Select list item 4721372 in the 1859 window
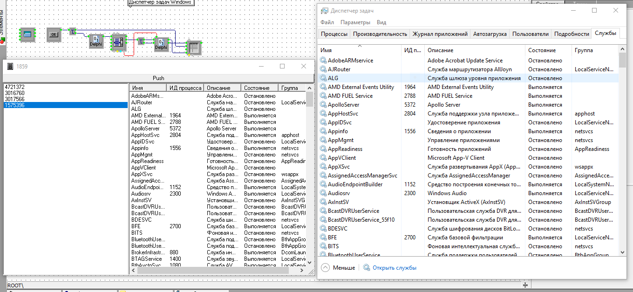 tap(66, 87)
